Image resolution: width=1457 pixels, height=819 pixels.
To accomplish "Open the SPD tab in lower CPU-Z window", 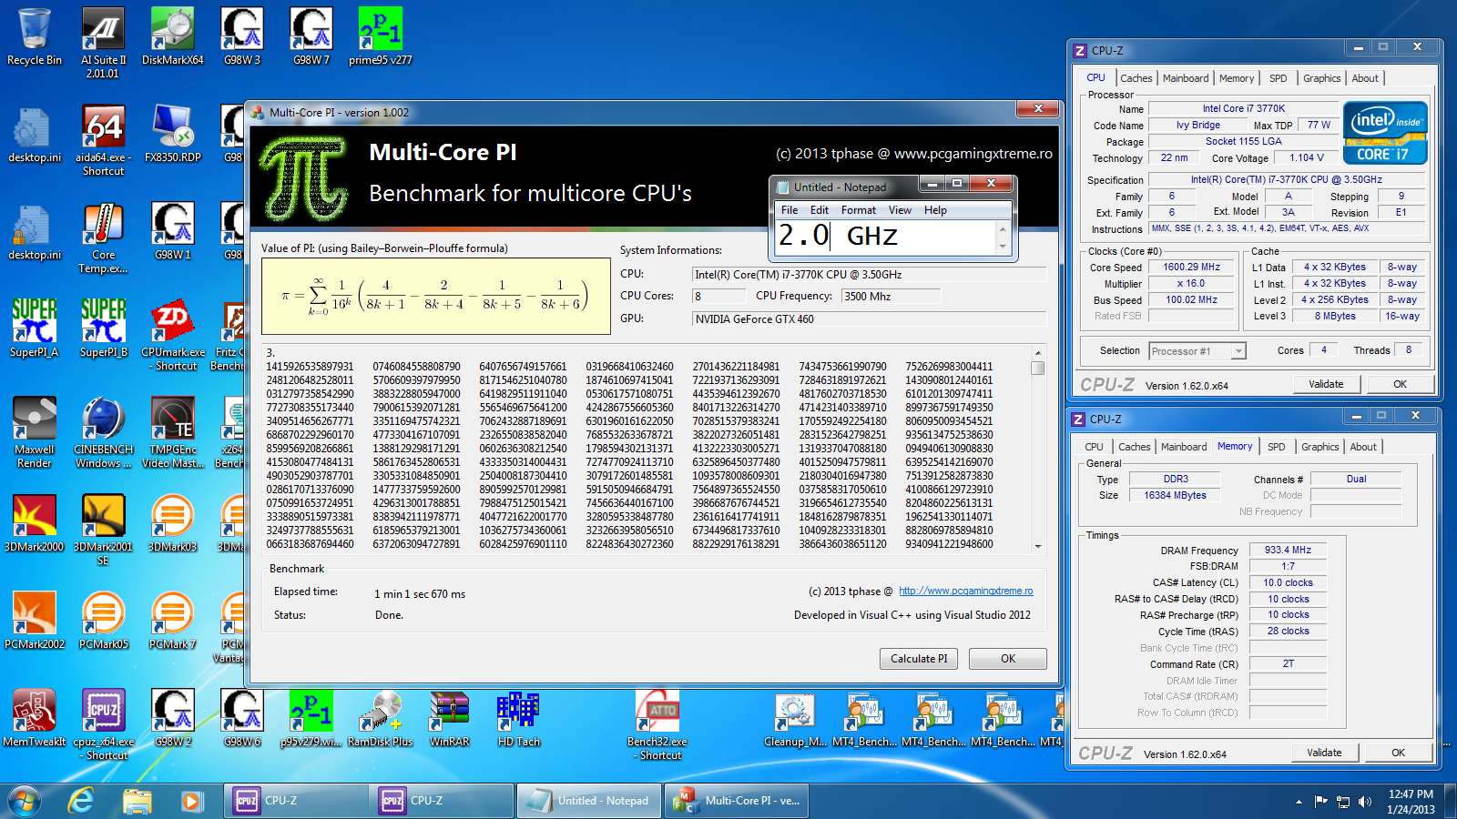I will [x=1276, y=447].
